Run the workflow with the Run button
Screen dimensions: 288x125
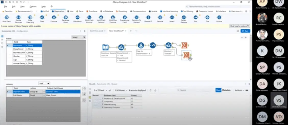[x=245, y=31]
